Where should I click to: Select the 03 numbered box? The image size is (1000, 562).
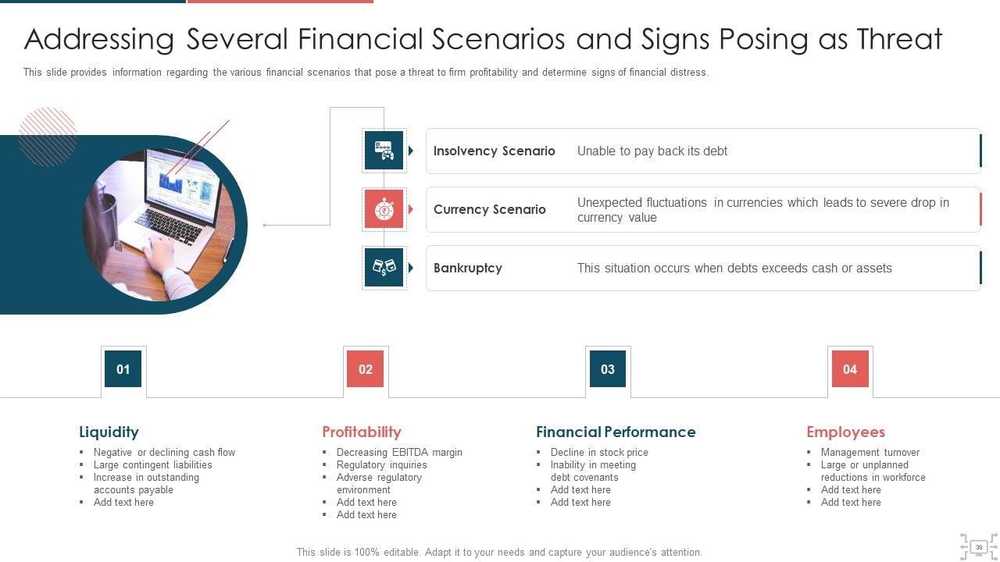point(608,369)
